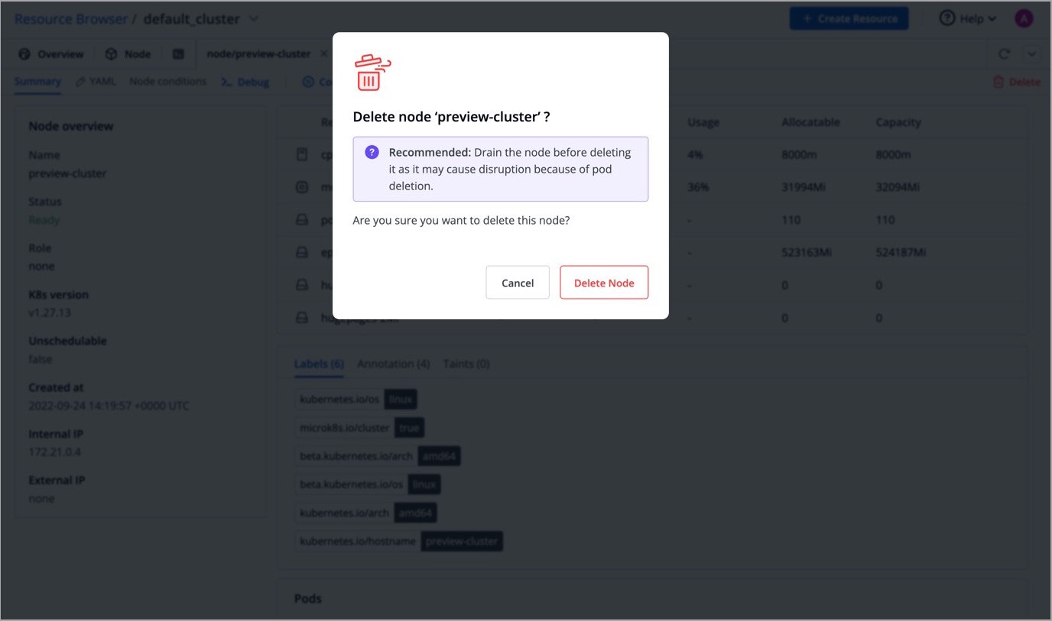
Task: Click the purple user avatar icon
Action: click(x=1024, y=18)
